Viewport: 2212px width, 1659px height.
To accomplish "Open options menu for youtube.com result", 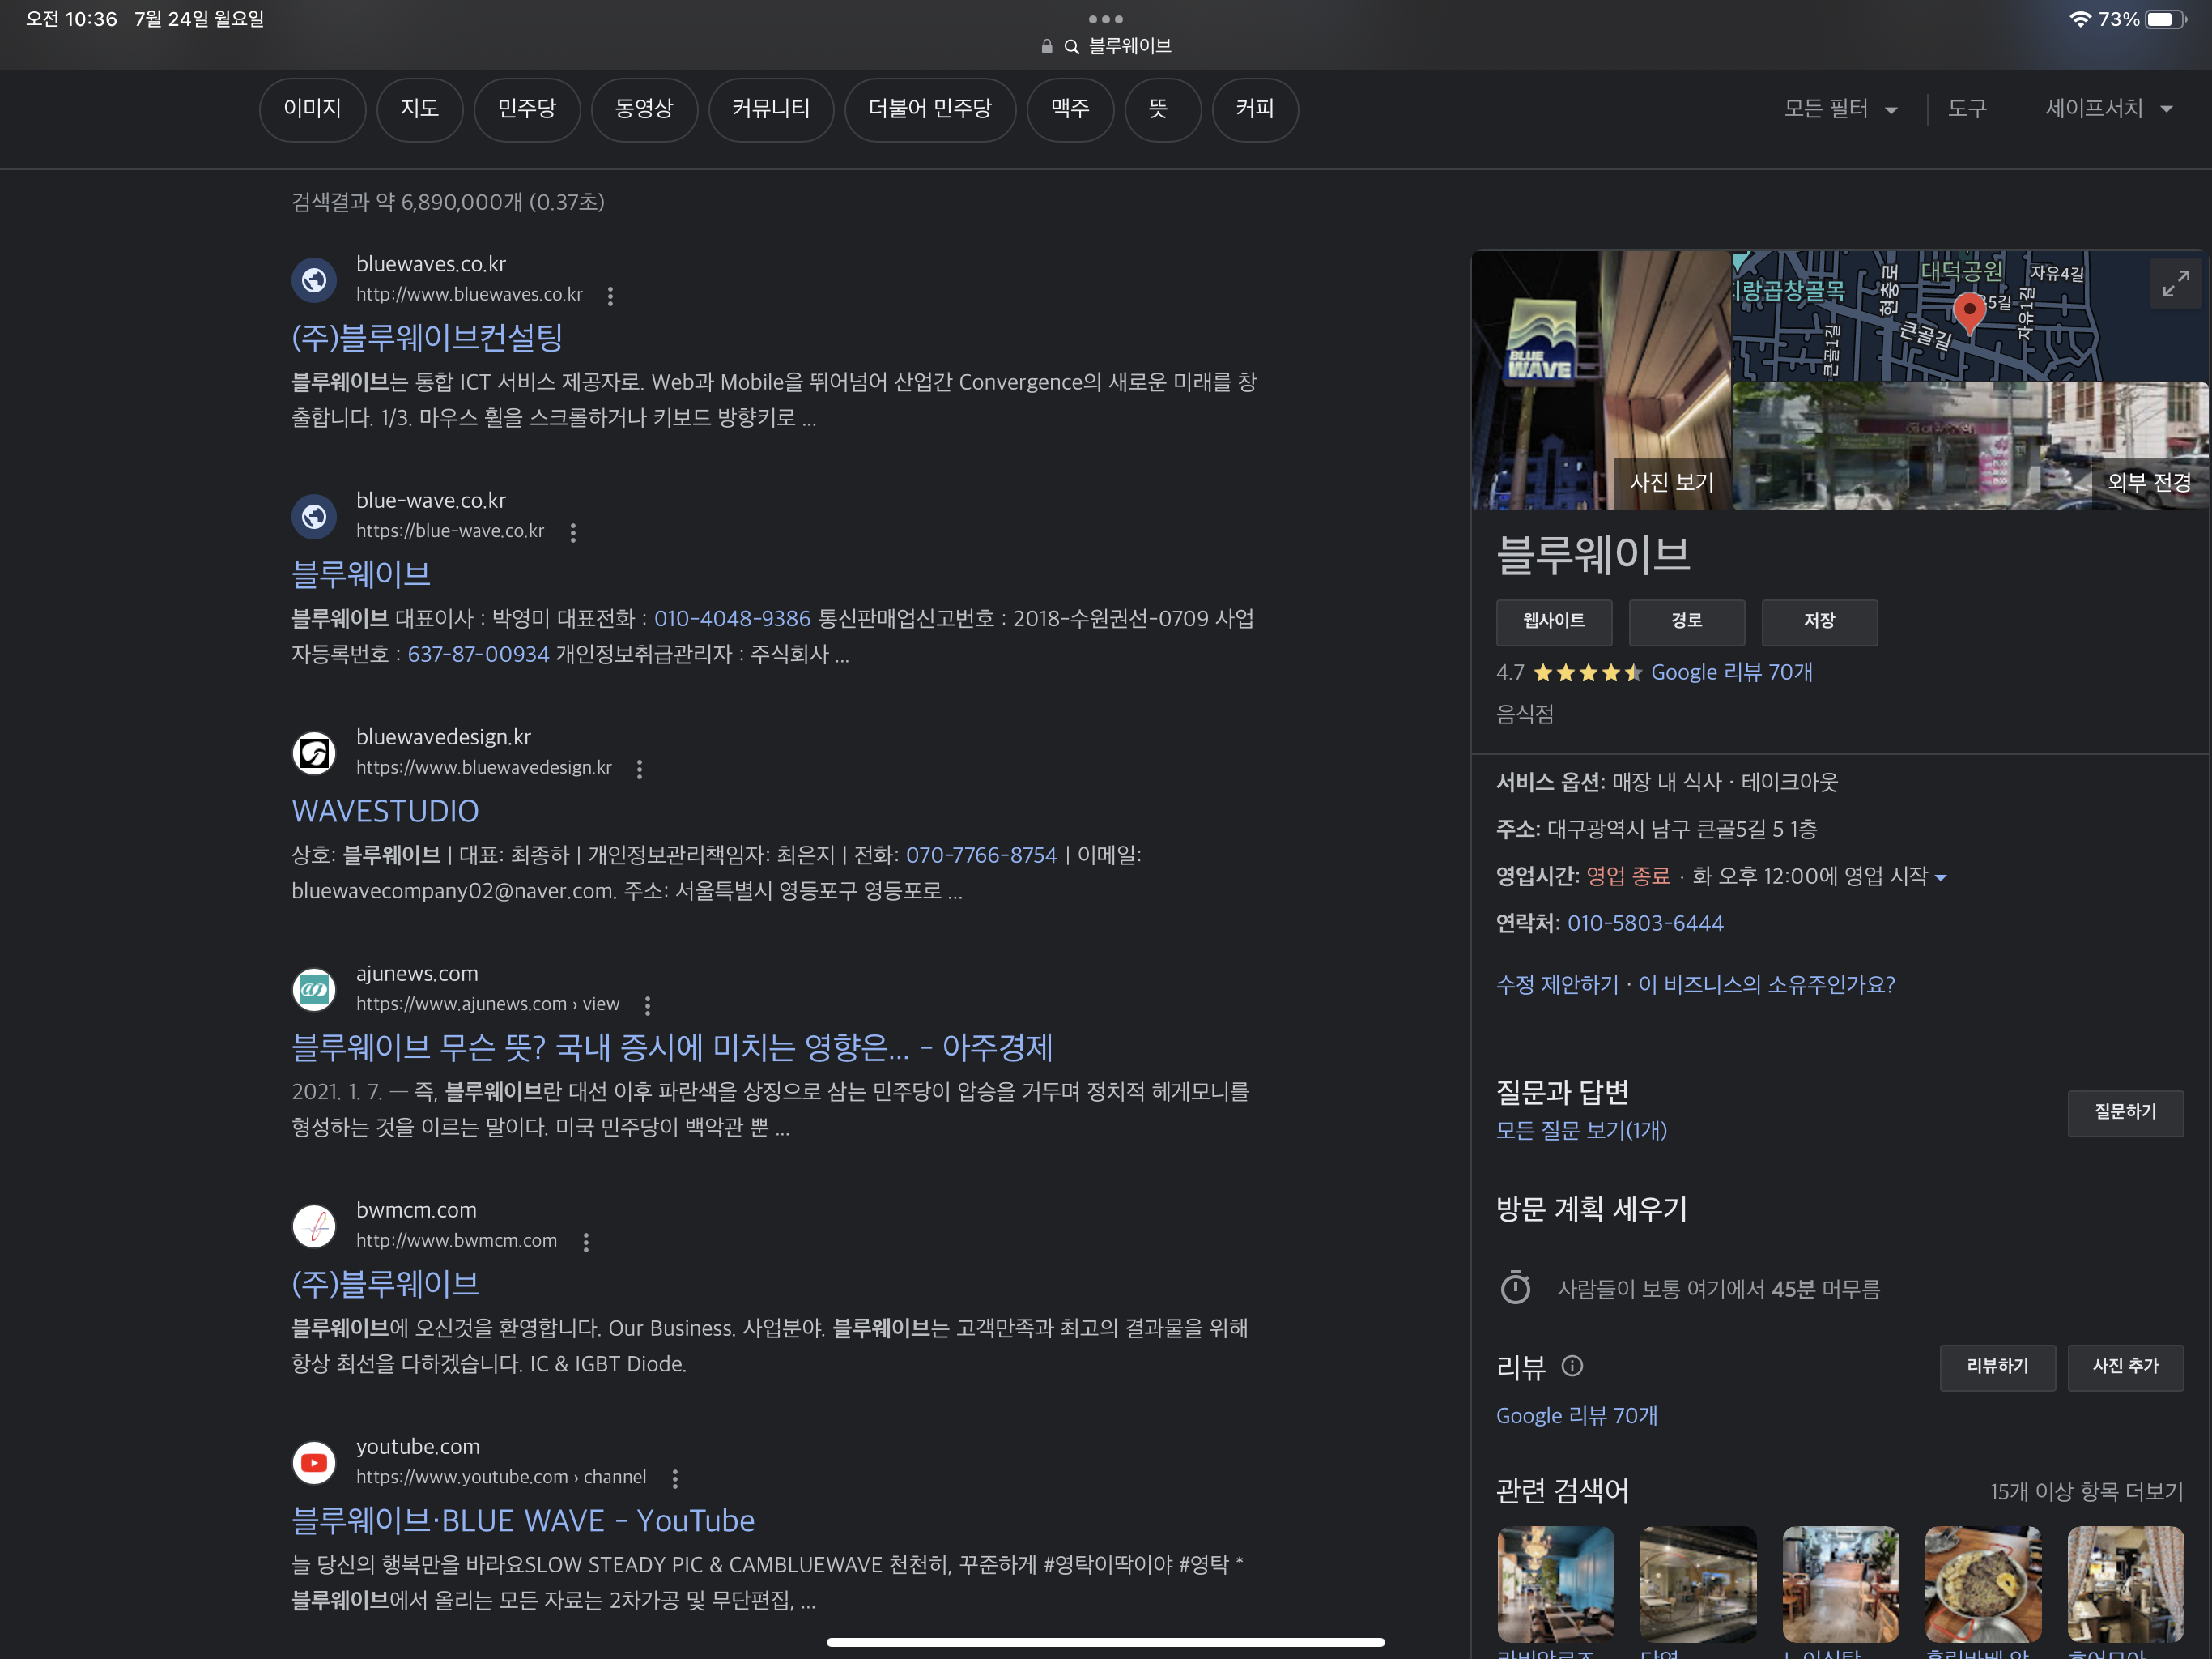I will click(675, 1478).
